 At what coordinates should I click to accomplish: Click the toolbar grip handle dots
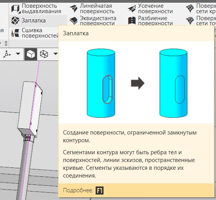[x=6, y=43]
